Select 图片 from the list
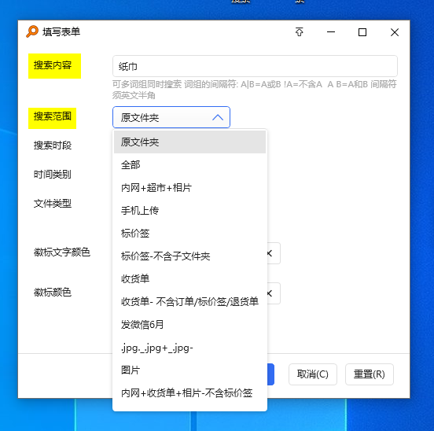The width and height of the screenshot is (434, 431). [189, 370]
